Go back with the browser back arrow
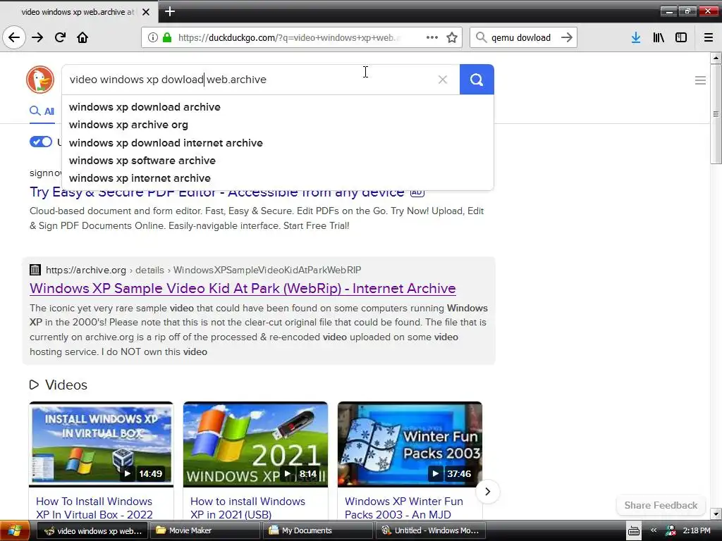722x541 pixels. [14, 37]
